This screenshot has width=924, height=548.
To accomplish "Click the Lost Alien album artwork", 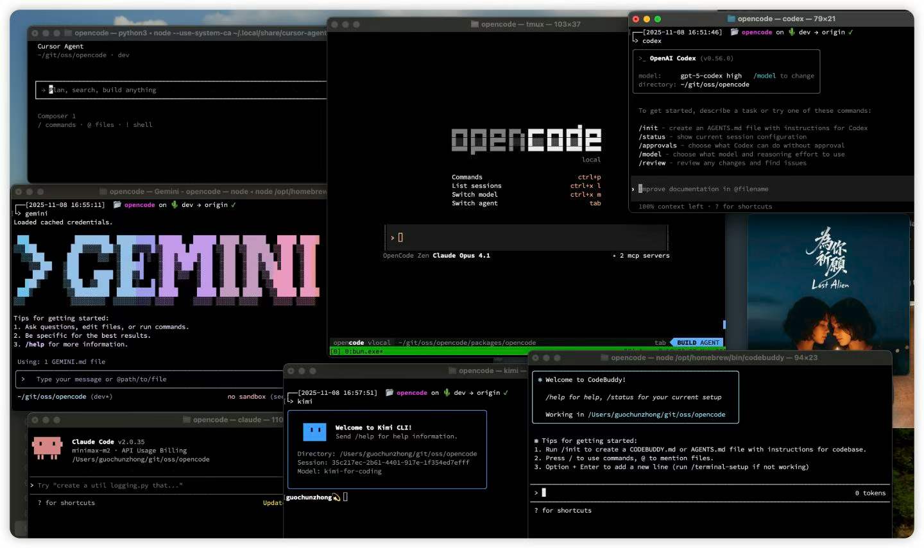I will (x=830, y=283).
